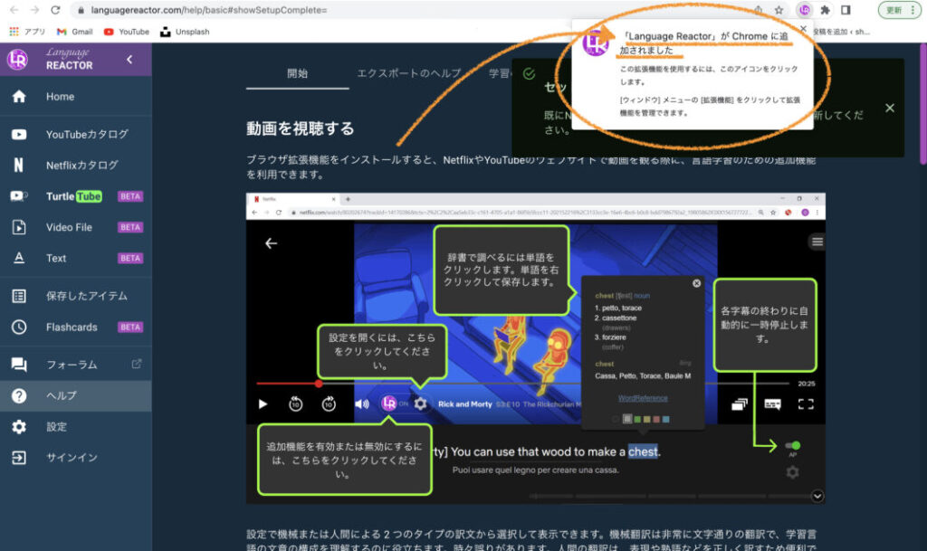This screenshot has height=551, width=927.
Task: Switch to the エクスポートのヘルプ tab
Action: point(409,74)
